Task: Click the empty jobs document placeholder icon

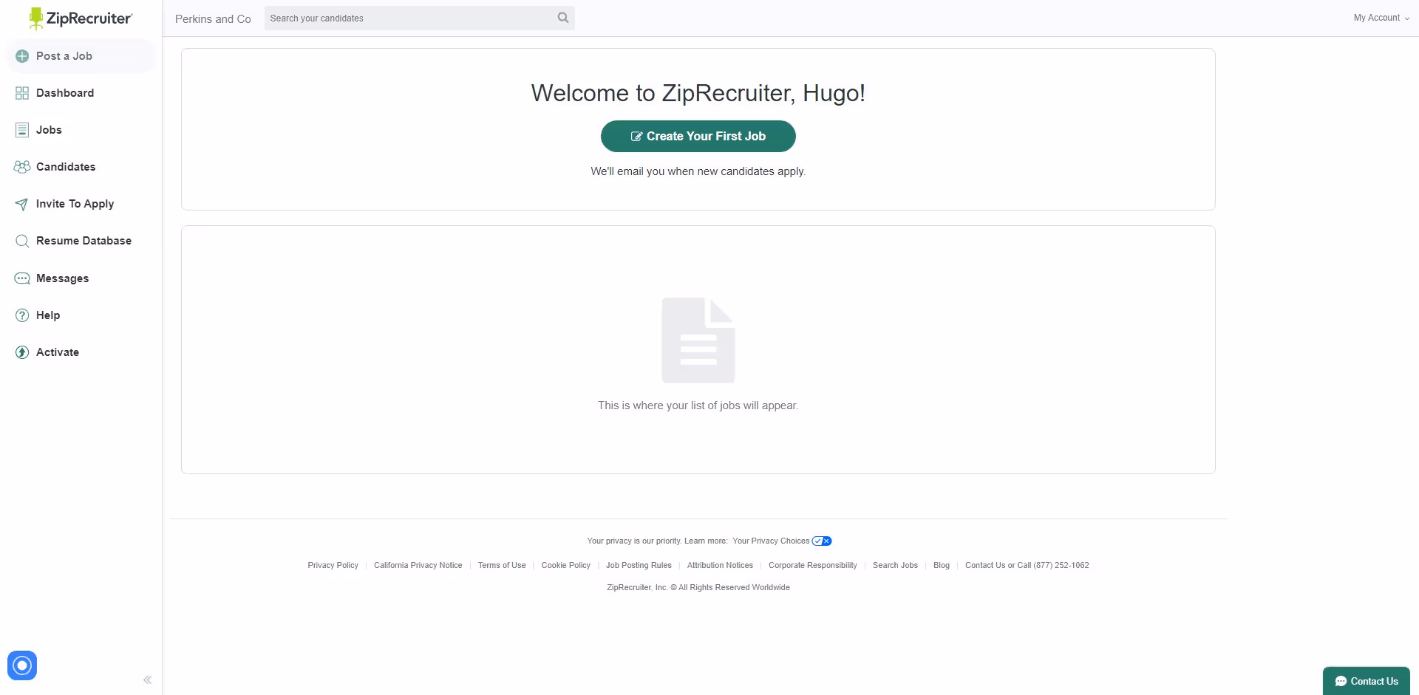Action: [x=698, y=340]
